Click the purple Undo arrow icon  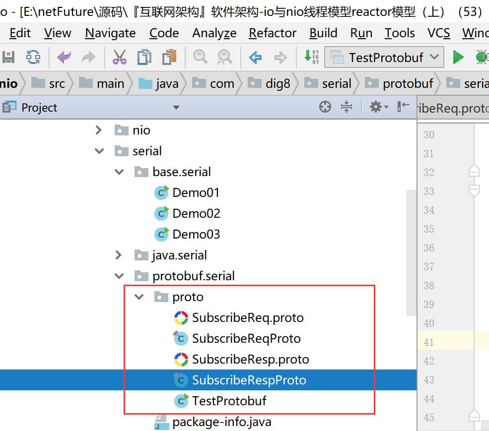64,58
